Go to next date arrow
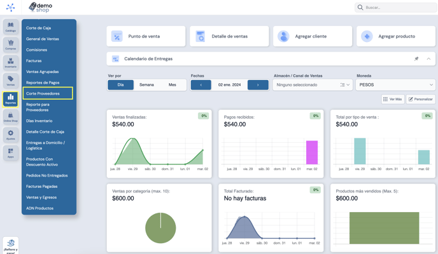438x254 pixels. (x=258, y=84)
